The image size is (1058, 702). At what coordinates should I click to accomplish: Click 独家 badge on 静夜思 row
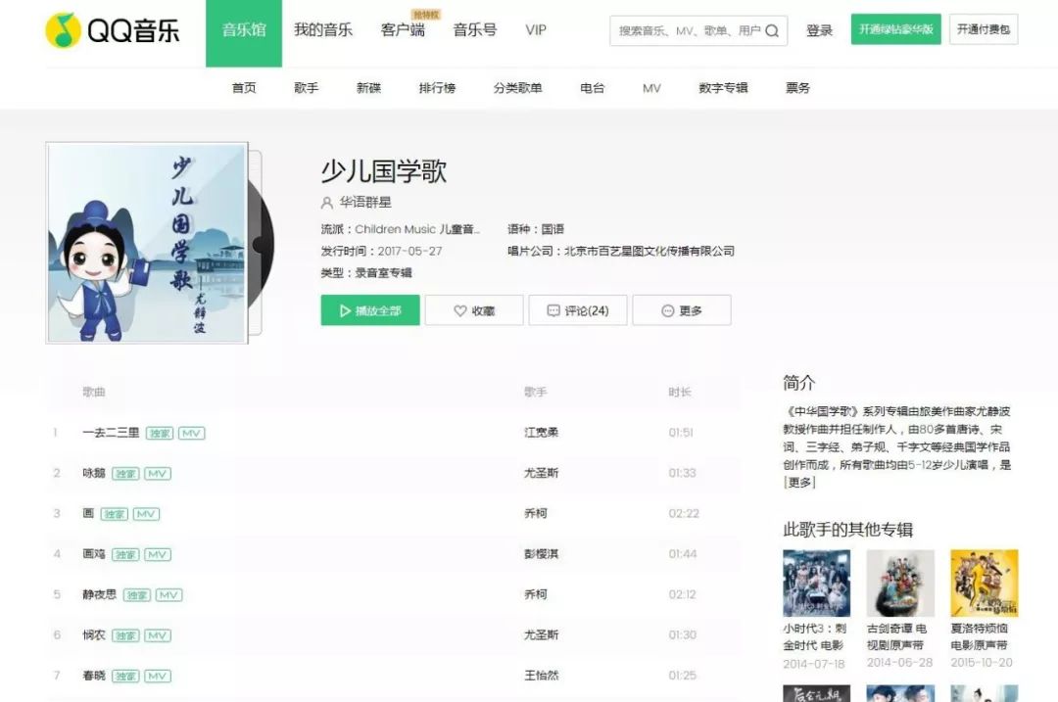[137, 594]
